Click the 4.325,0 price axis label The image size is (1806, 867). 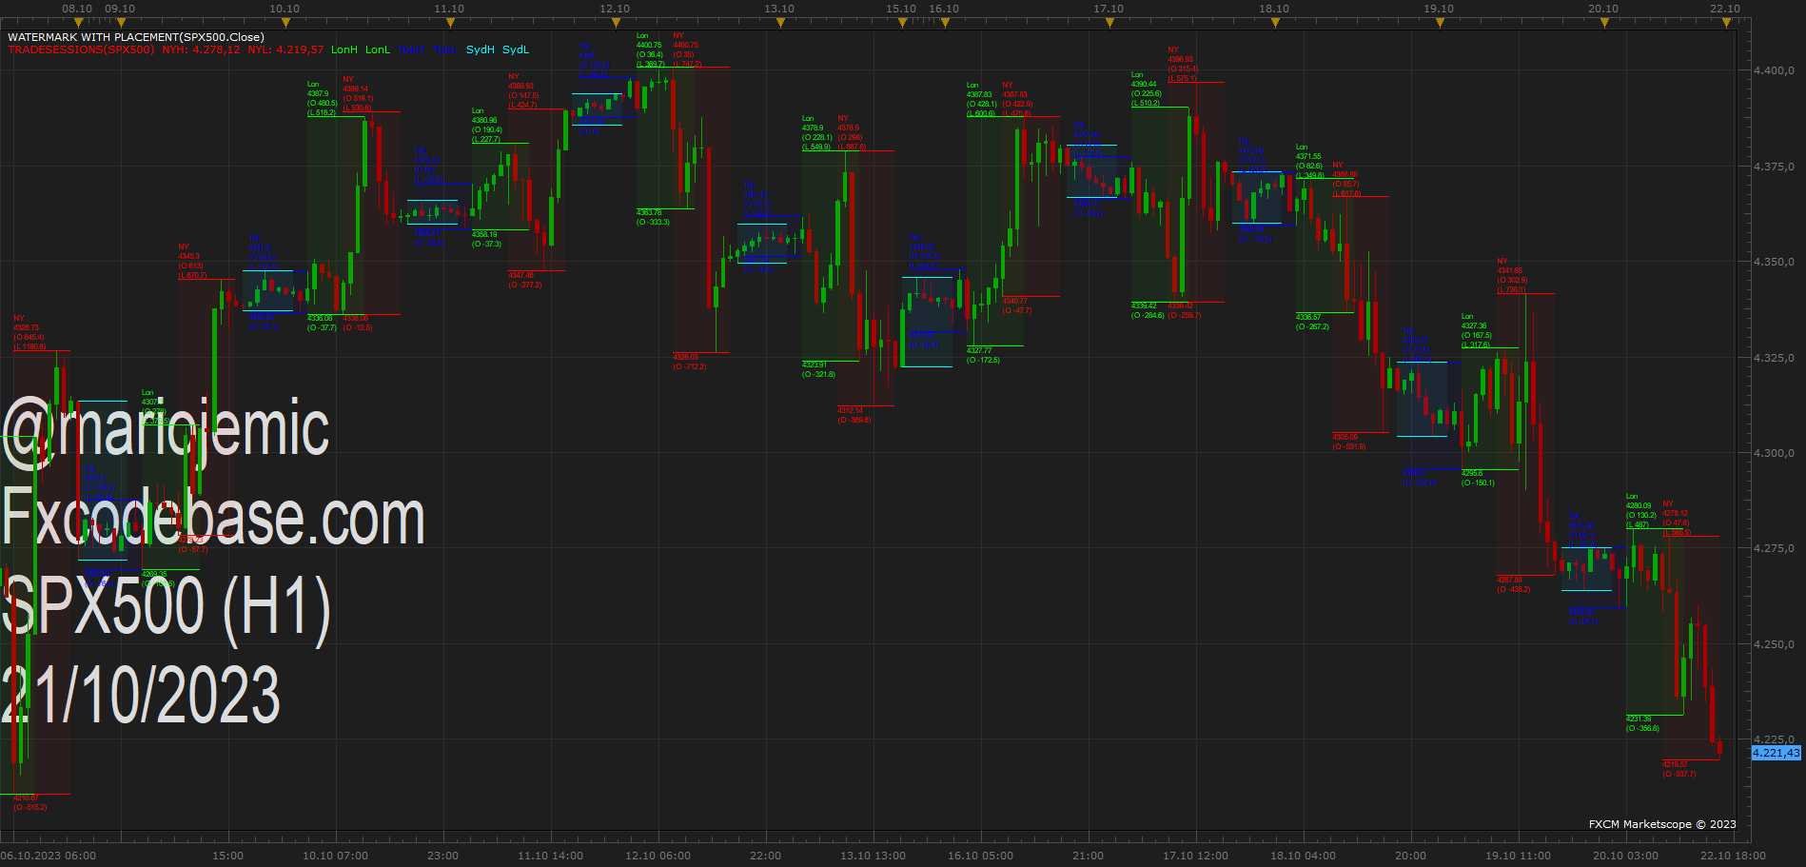[x=1774, y=358]
